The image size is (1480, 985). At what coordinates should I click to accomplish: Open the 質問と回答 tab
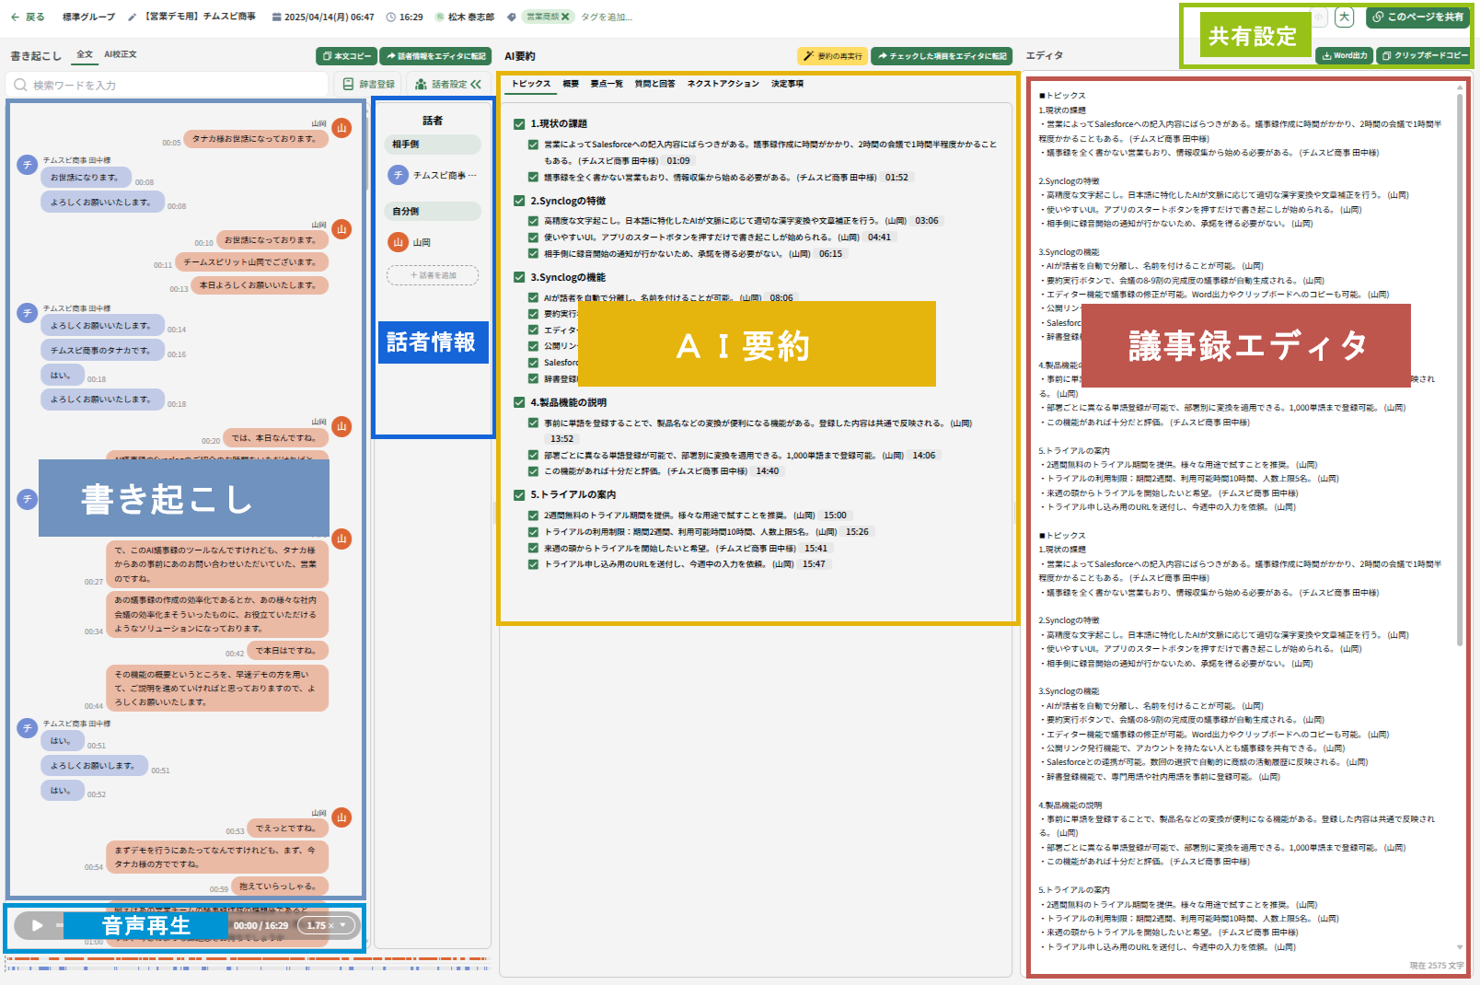[654, 84]
